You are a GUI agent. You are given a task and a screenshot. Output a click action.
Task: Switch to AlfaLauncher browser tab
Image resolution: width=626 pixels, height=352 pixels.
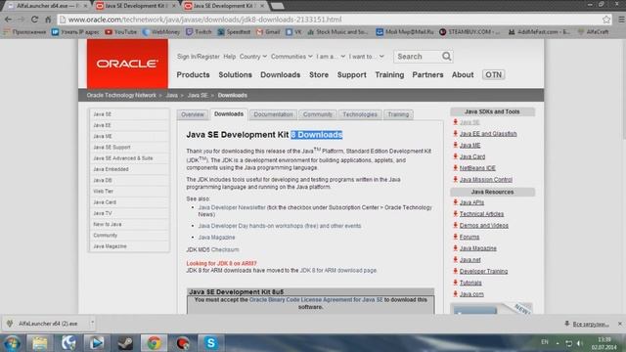pos(47,6)
